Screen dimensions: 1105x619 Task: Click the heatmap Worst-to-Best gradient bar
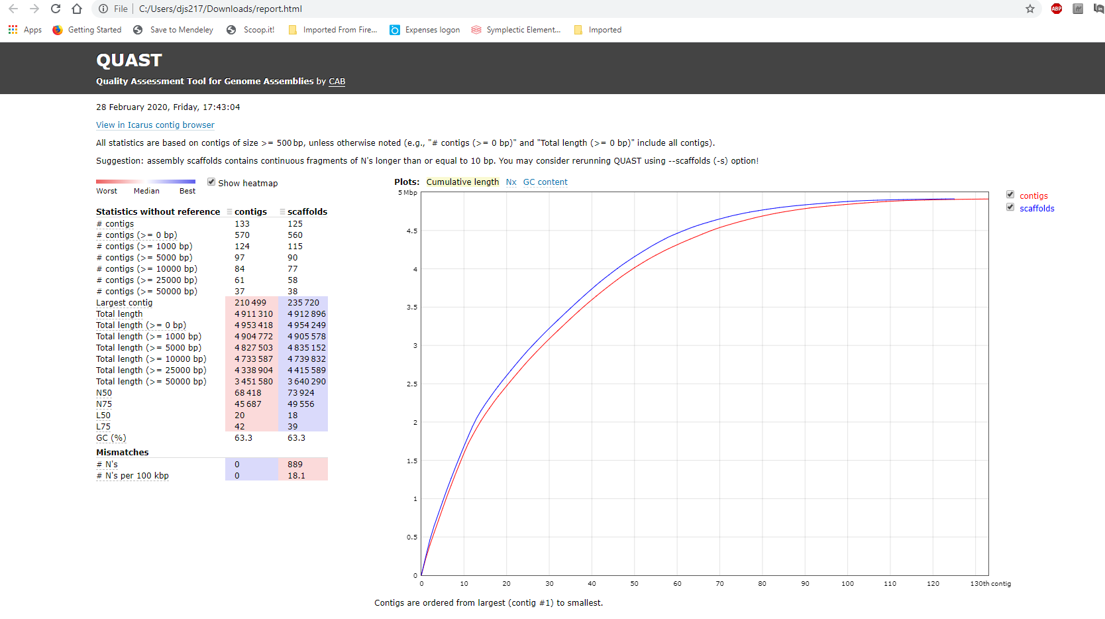[x=146, y=181]
